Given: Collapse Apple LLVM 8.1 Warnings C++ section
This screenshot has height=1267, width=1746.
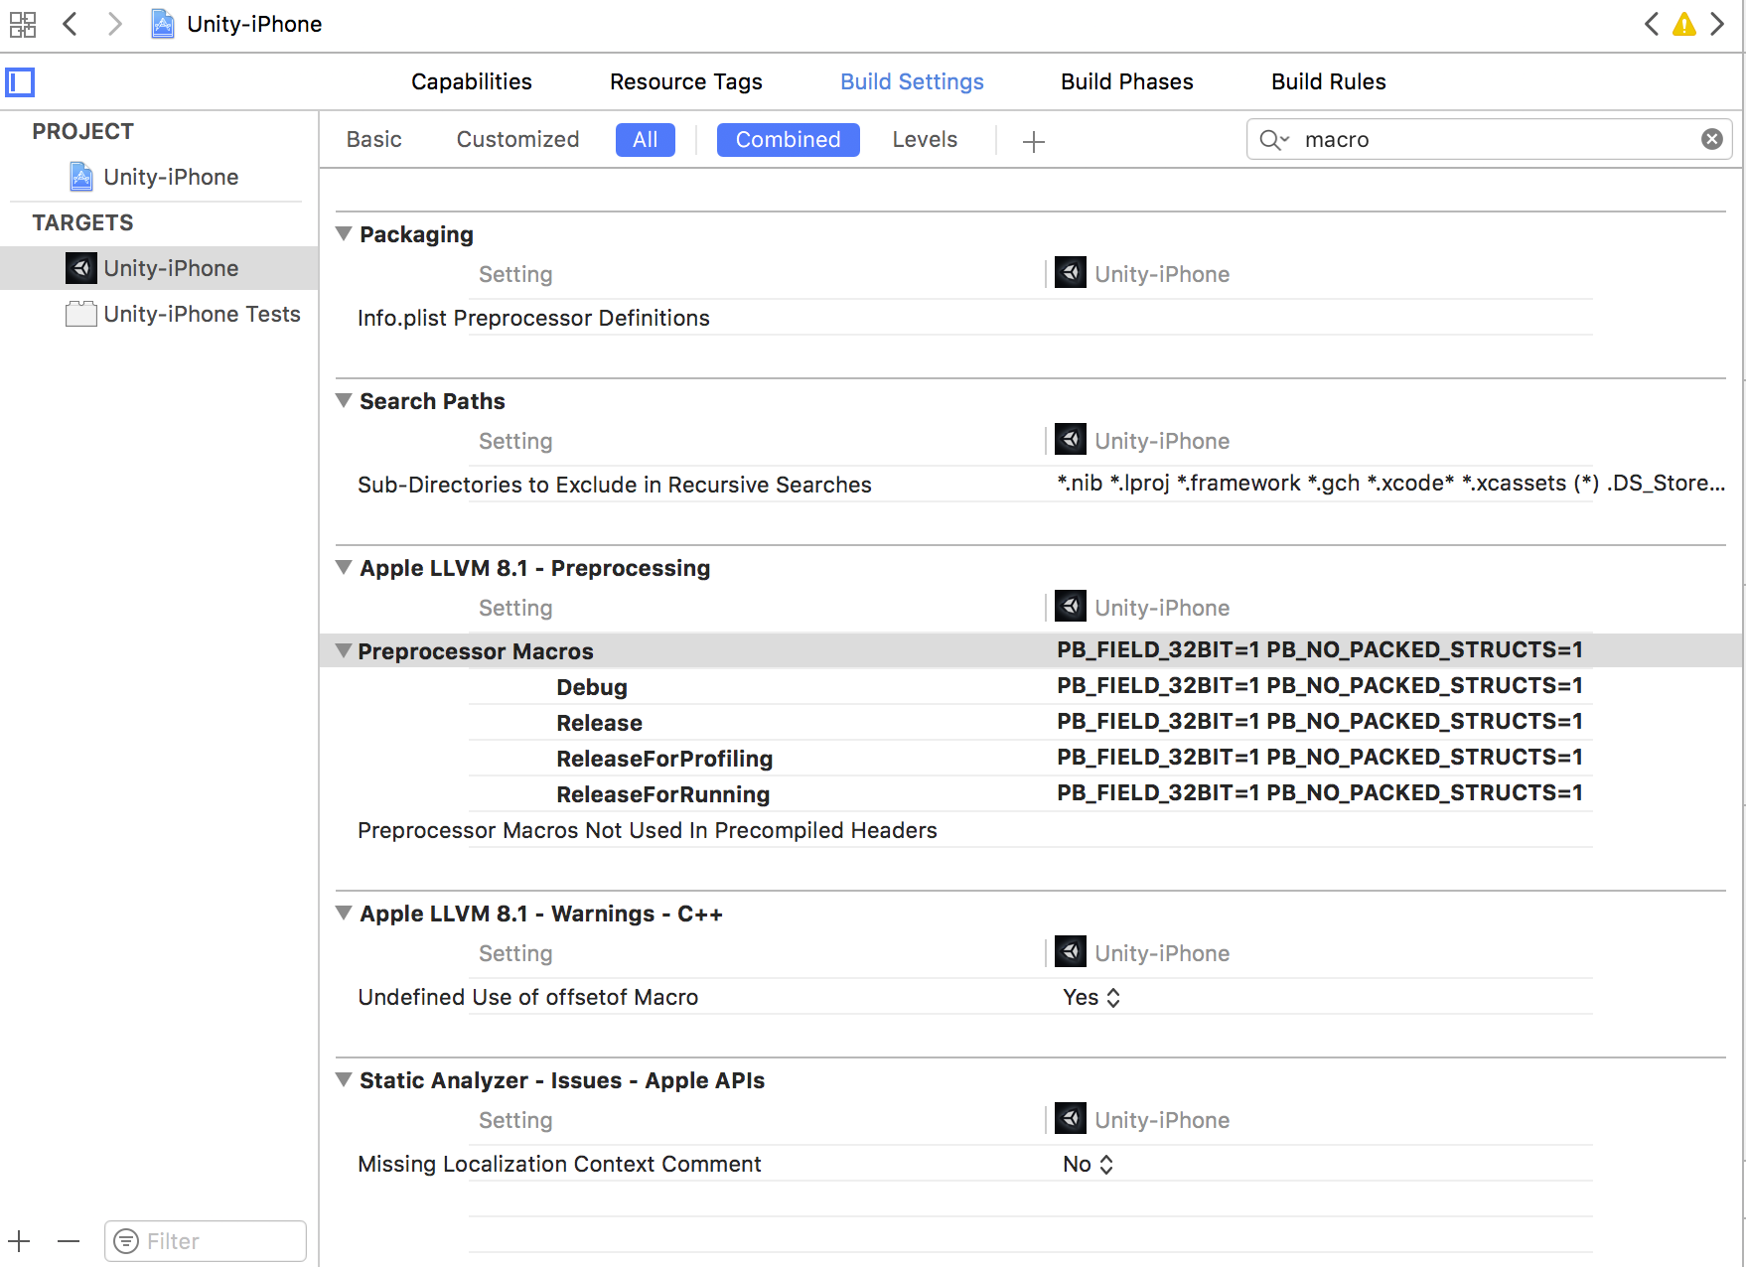Looking at the screenshot, I should [x=344, y=914].
